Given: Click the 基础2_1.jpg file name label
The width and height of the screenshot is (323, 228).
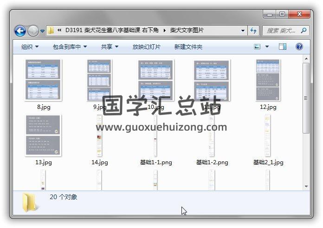Looking at the screenshot, I should (268, 162).
